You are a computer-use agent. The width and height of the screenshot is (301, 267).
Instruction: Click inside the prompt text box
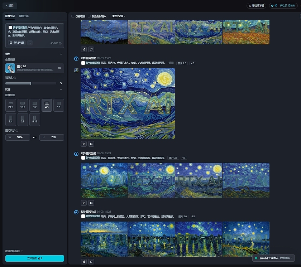35,31
